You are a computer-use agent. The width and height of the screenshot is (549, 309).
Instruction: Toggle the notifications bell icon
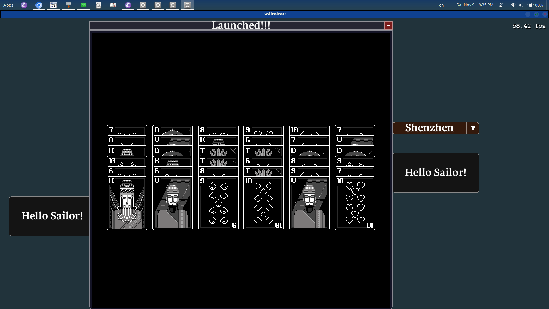point(501,5)
